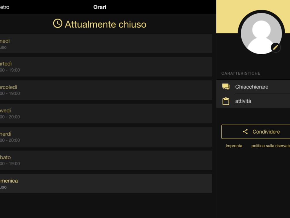Select the Thursday row ending at 20:00
This screenshot has width=290, height=218.
point(106,113)
